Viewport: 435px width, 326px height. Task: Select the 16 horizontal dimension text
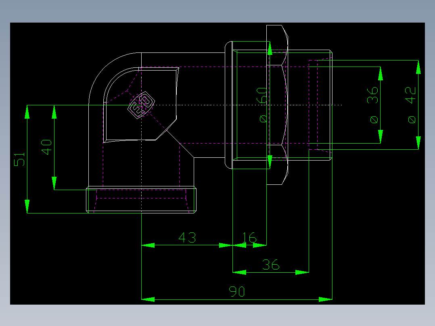tap(249, 238)
